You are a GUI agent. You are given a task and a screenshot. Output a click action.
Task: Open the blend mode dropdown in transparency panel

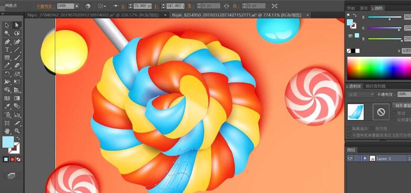pyautogui.click(x=361, y=94)
